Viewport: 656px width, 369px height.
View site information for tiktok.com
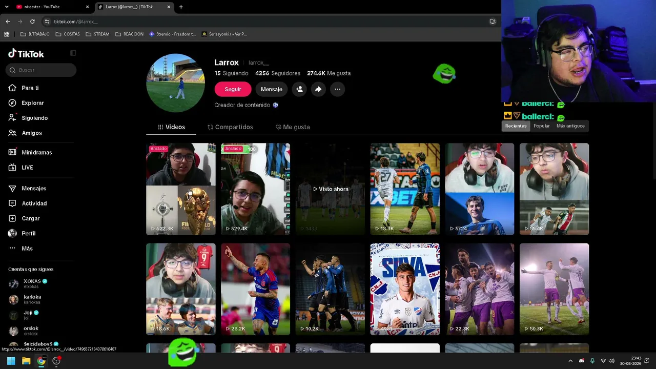coord(47,22)
